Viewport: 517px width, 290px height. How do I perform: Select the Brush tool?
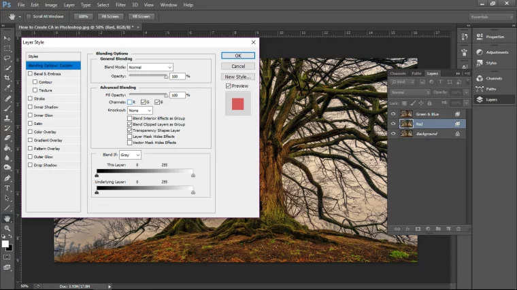pos(7,108)
